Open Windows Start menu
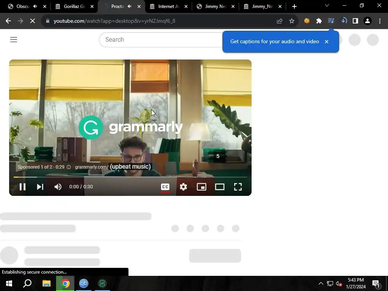This screenshot has height=291, width=388. pos(9,283)
